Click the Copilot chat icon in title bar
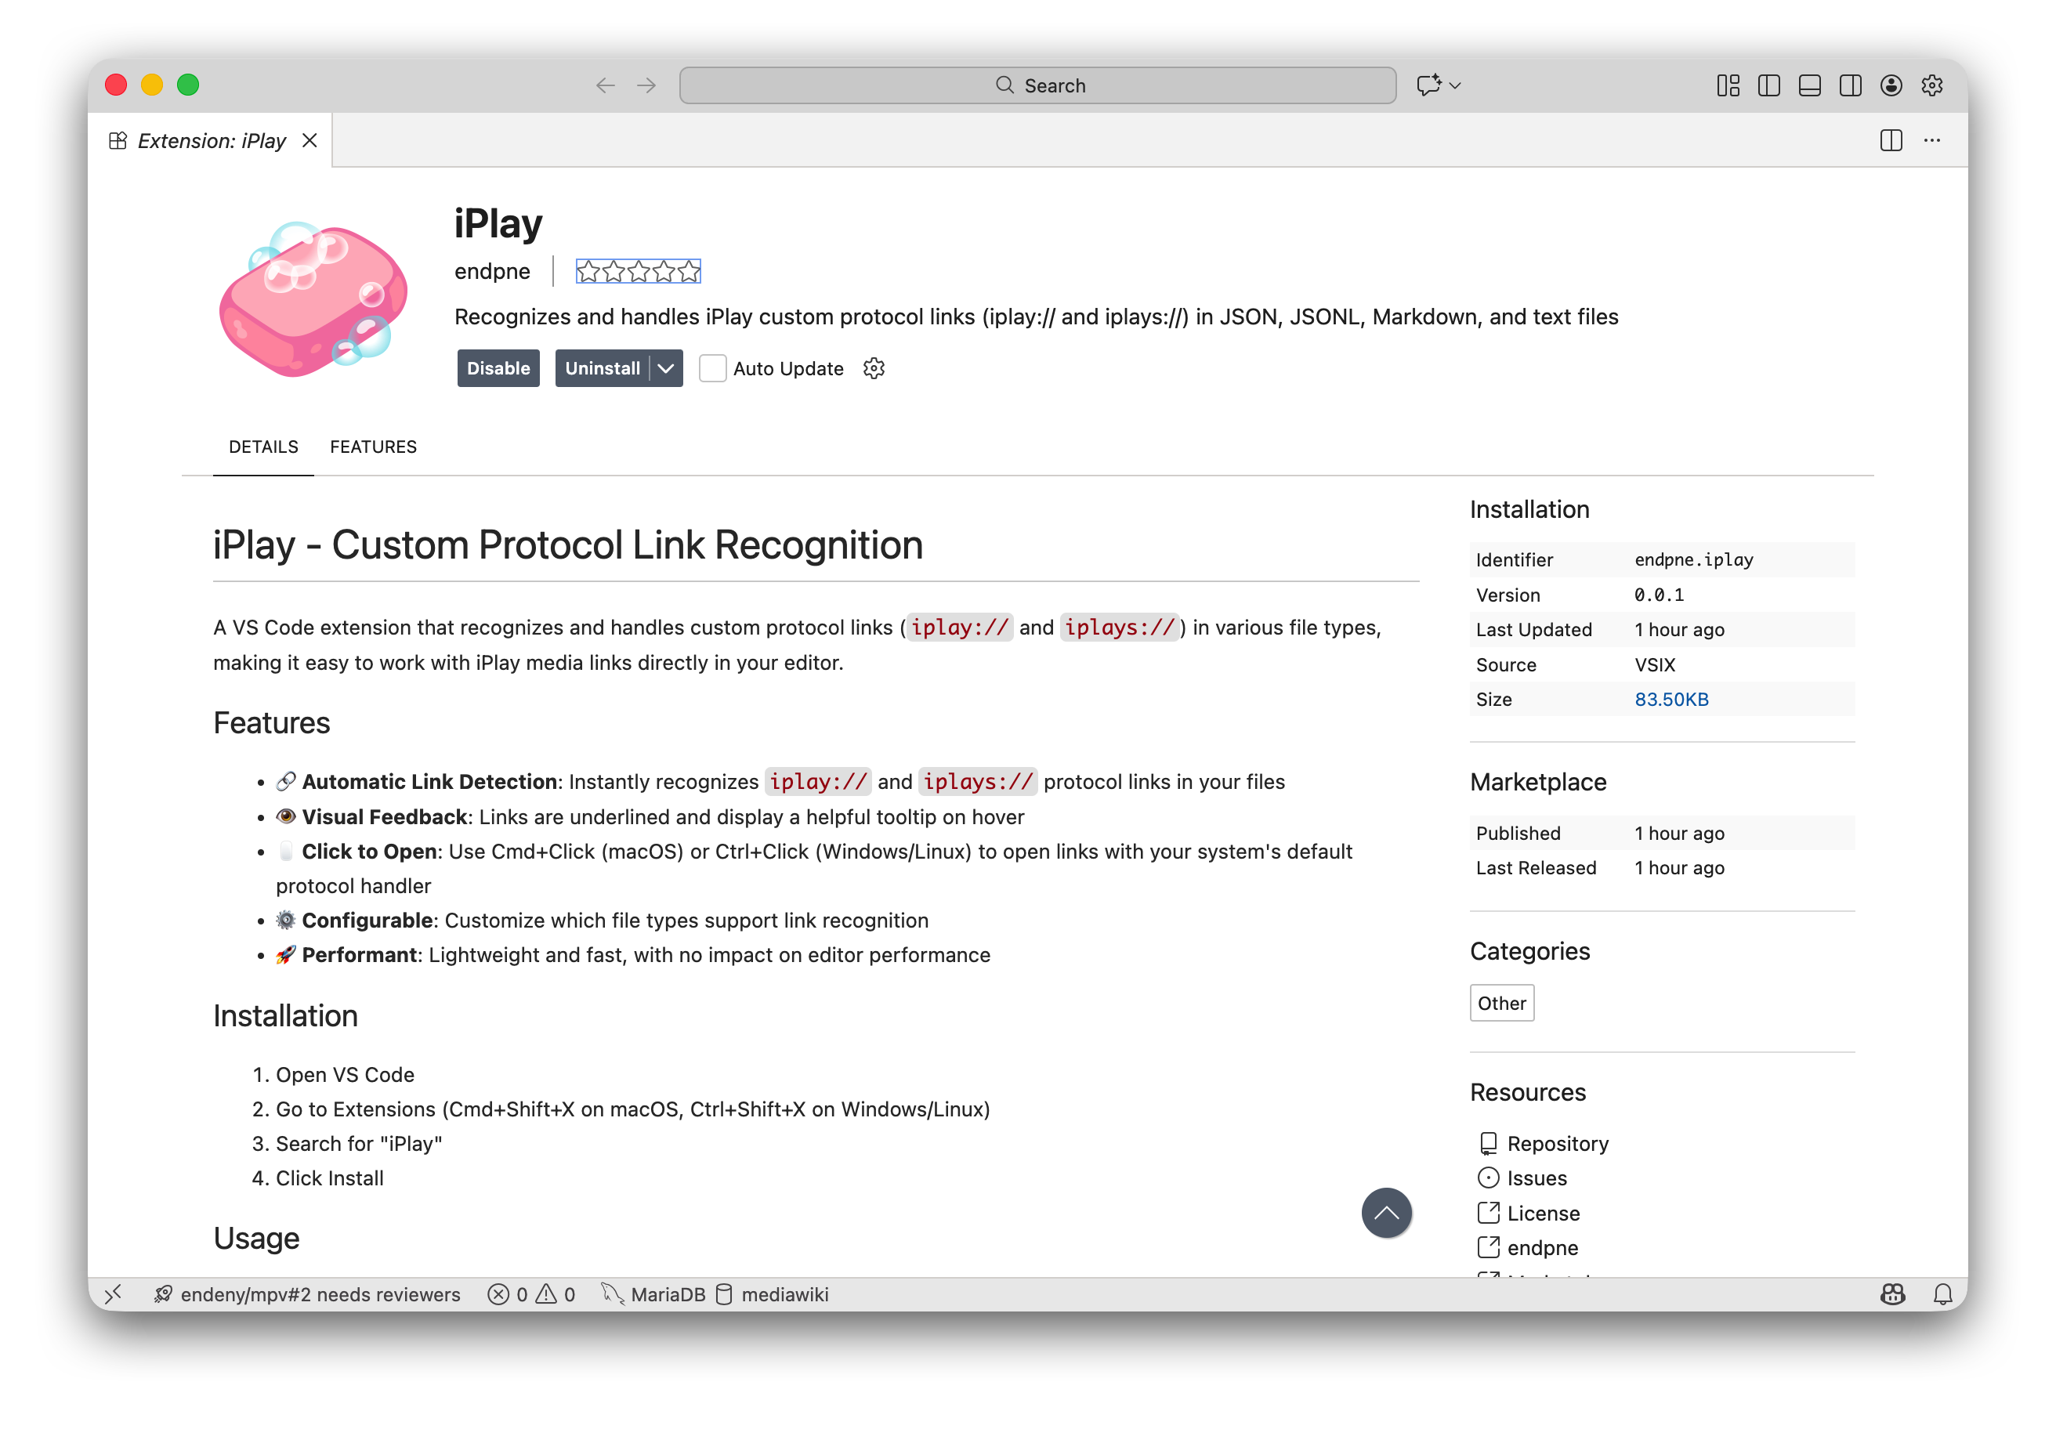 pyautogui.click(x=1428, y=85)
